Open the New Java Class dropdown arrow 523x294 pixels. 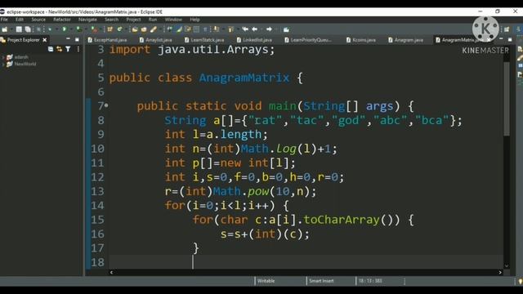(127, 29)
